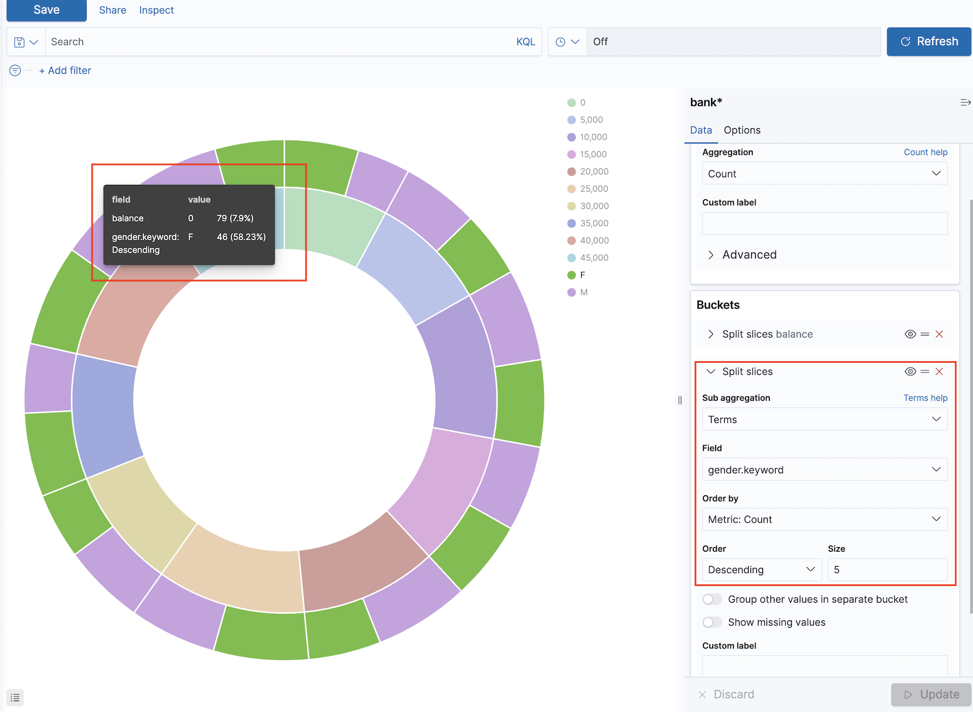Click the legend color dot for 20,000
The height and width of the screenshot is (712, 973).
pos(571,171)
